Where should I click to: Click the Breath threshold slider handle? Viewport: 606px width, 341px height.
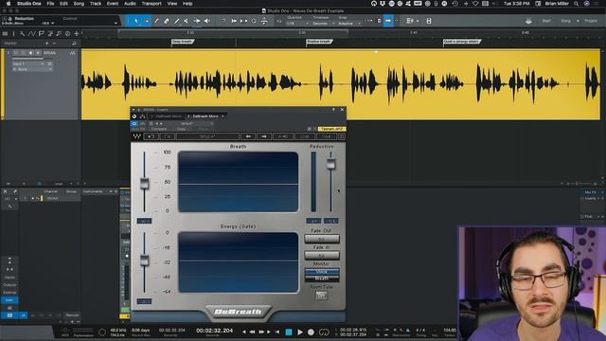coord(145,183)
